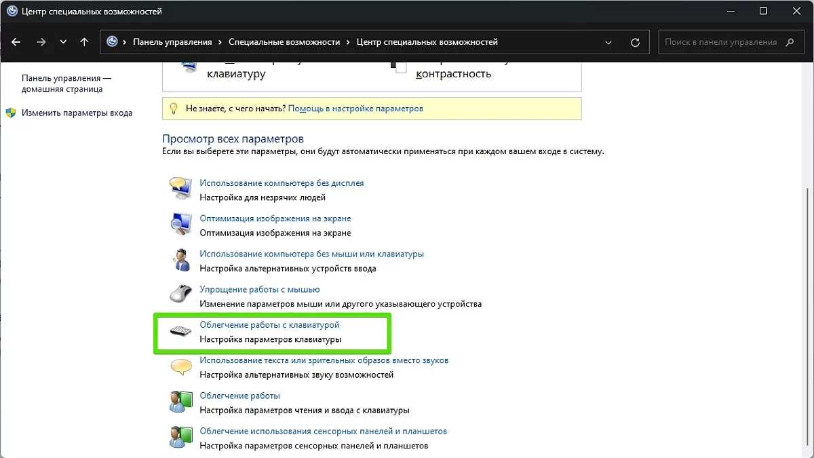Click the magnifier icon for screen image optimization
814x458 pixels.
click(180, 224)
